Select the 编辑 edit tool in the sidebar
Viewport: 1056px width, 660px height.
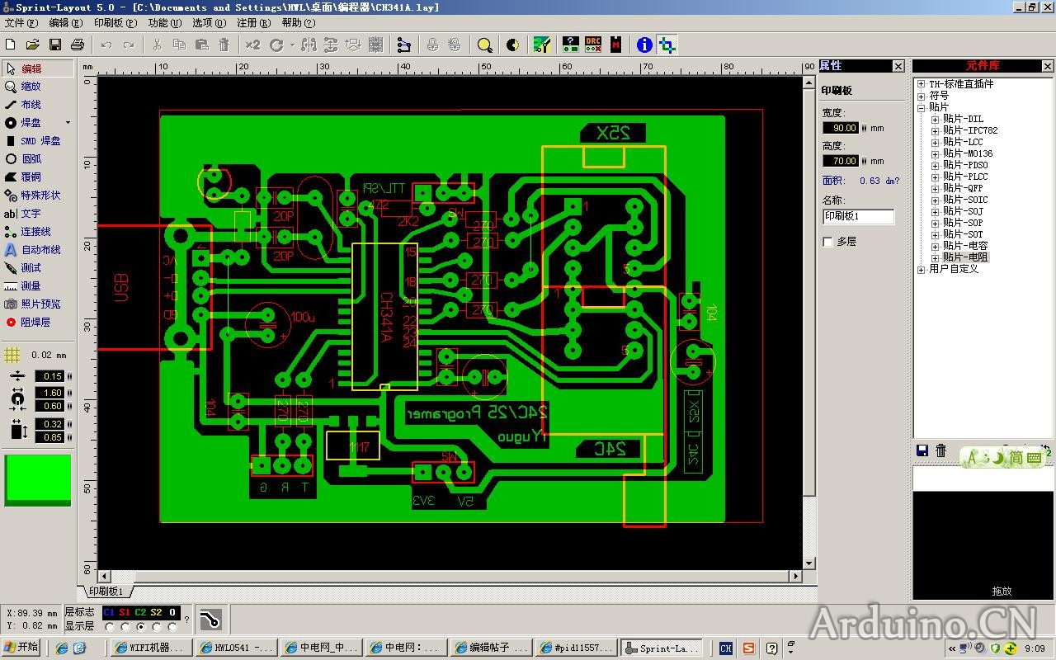point(37,68)
